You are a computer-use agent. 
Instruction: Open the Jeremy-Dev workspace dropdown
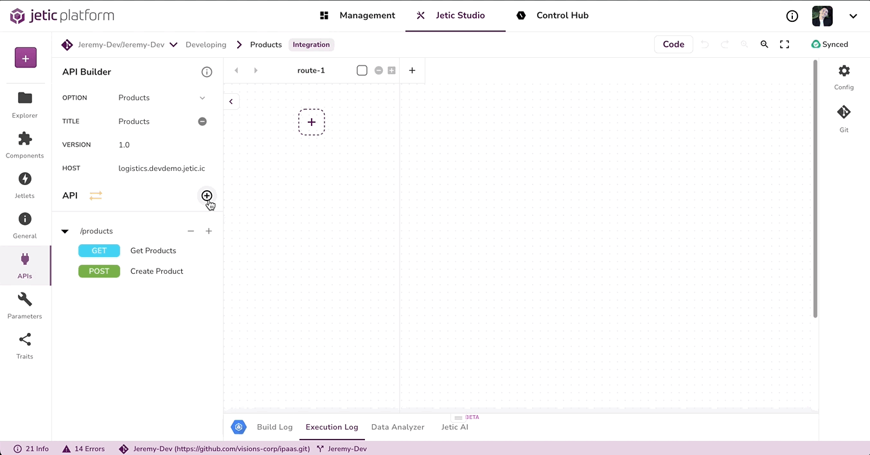pos(173,44)
